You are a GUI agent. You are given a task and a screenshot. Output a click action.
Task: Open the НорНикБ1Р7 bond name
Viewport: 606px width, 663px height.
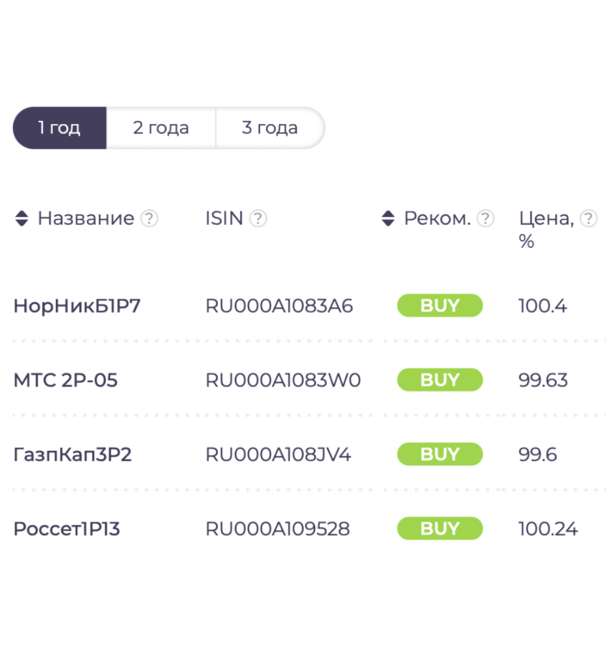77,306
